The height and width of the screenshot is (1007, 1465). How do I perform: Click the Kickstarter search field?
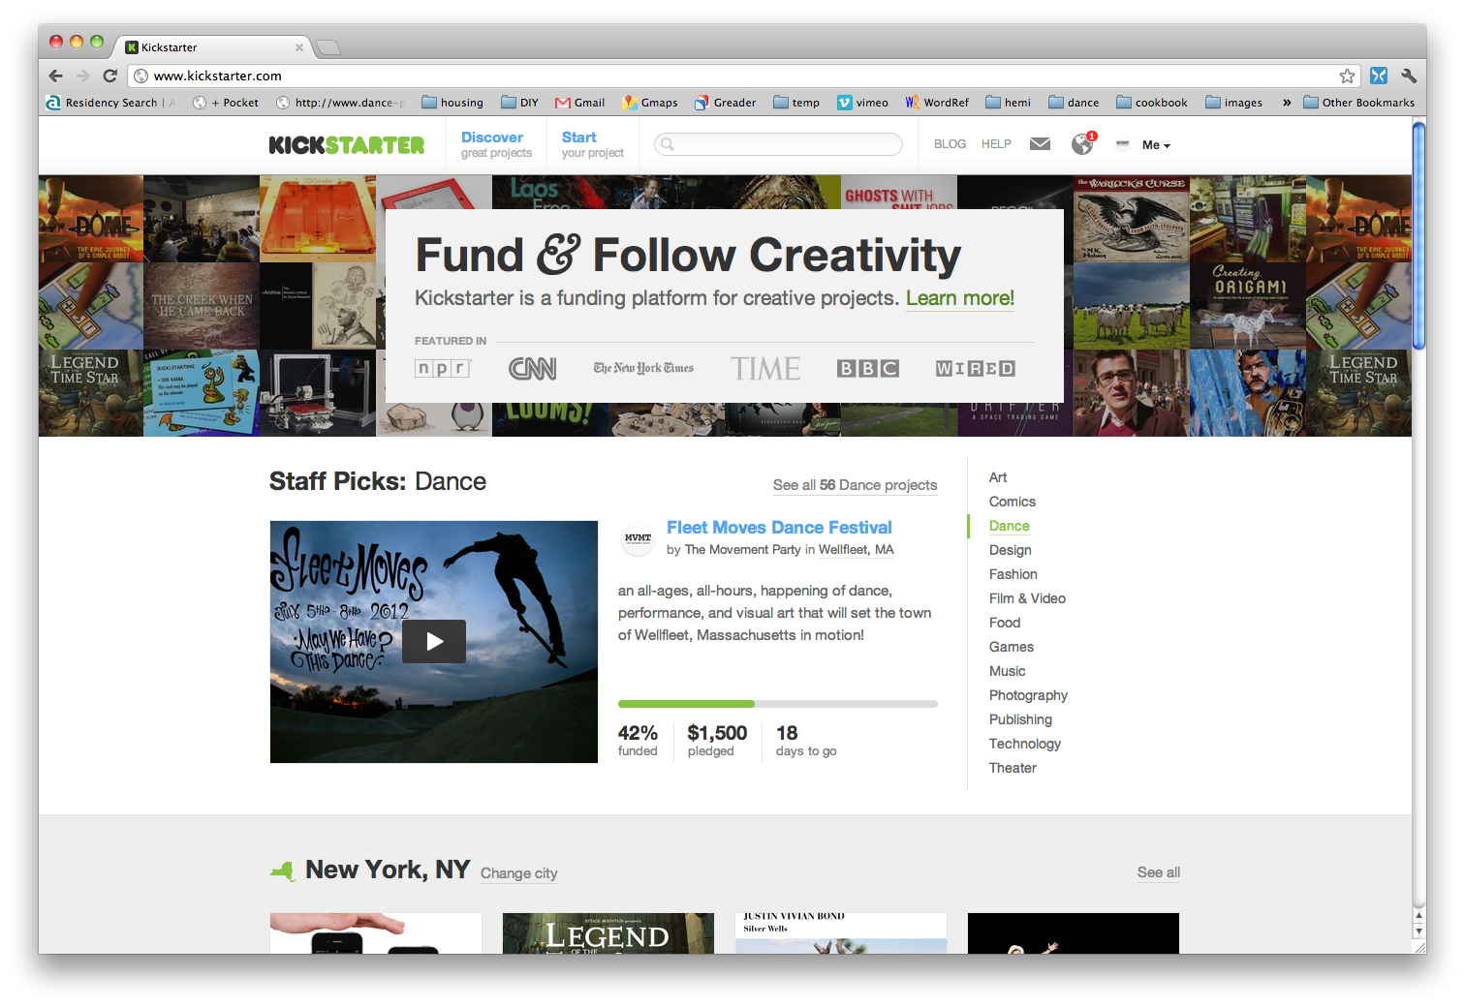pos(779,144)
